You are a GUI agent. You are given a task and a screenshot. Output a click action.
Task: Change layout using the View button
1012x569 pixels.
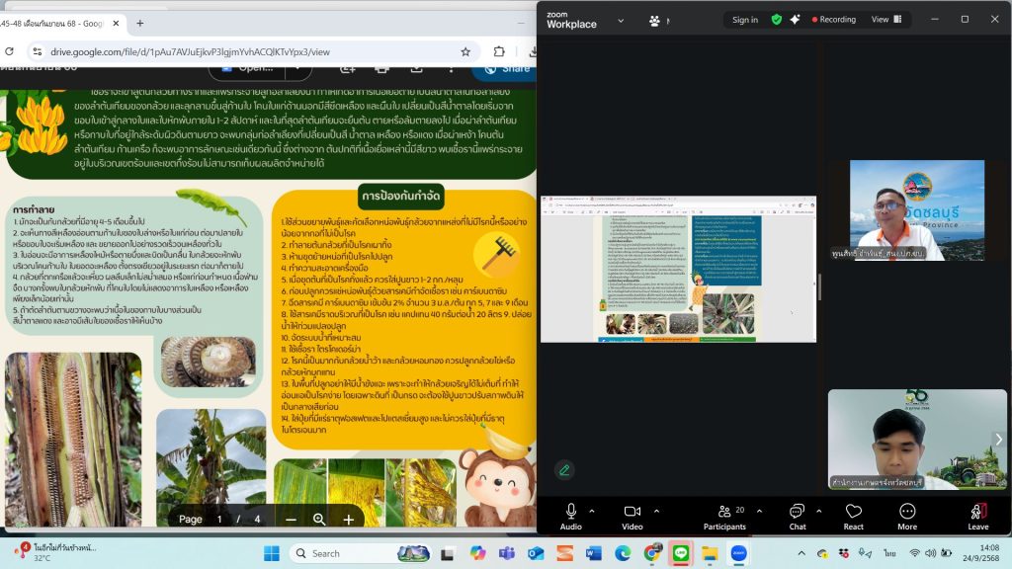885,20
